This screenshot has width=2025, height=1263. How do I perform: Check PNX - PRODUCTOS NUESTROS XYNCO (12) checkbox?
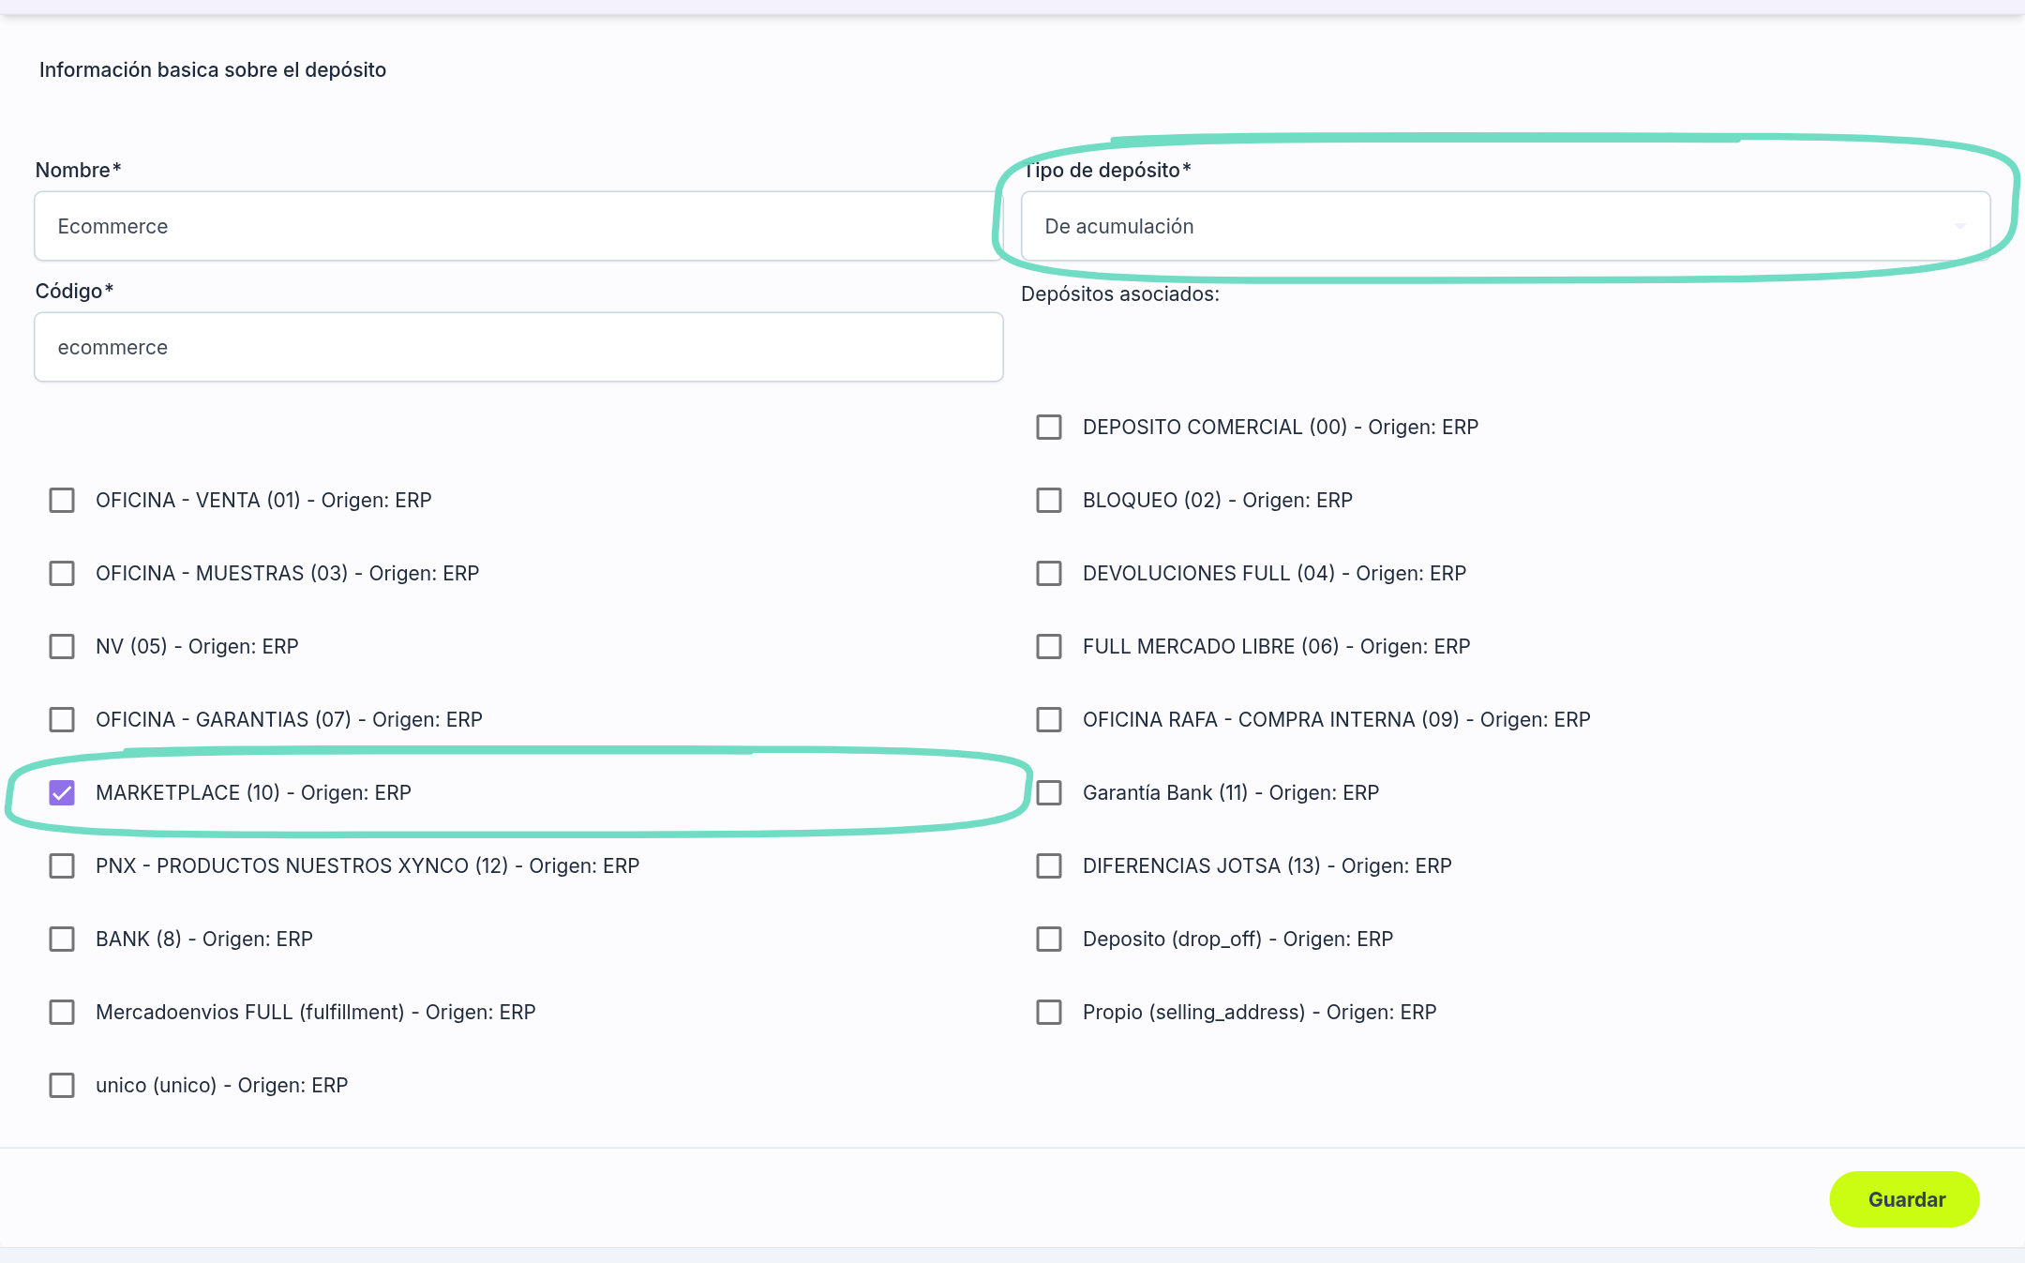(62, 866)
